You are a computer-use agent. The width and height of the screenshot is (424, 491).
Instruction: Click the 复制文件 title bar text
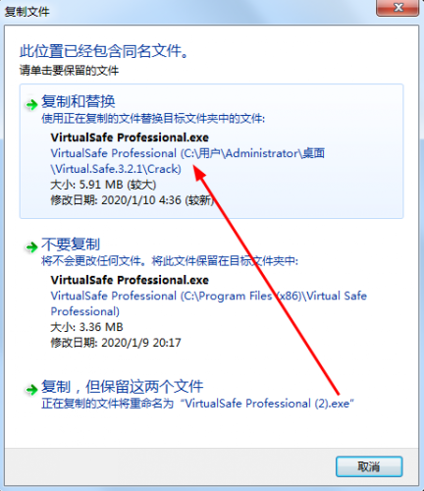click(x=26, y=12)
